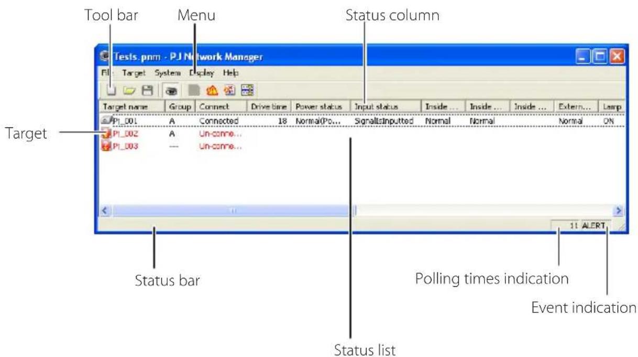Open the Help menu

(231, 73)
